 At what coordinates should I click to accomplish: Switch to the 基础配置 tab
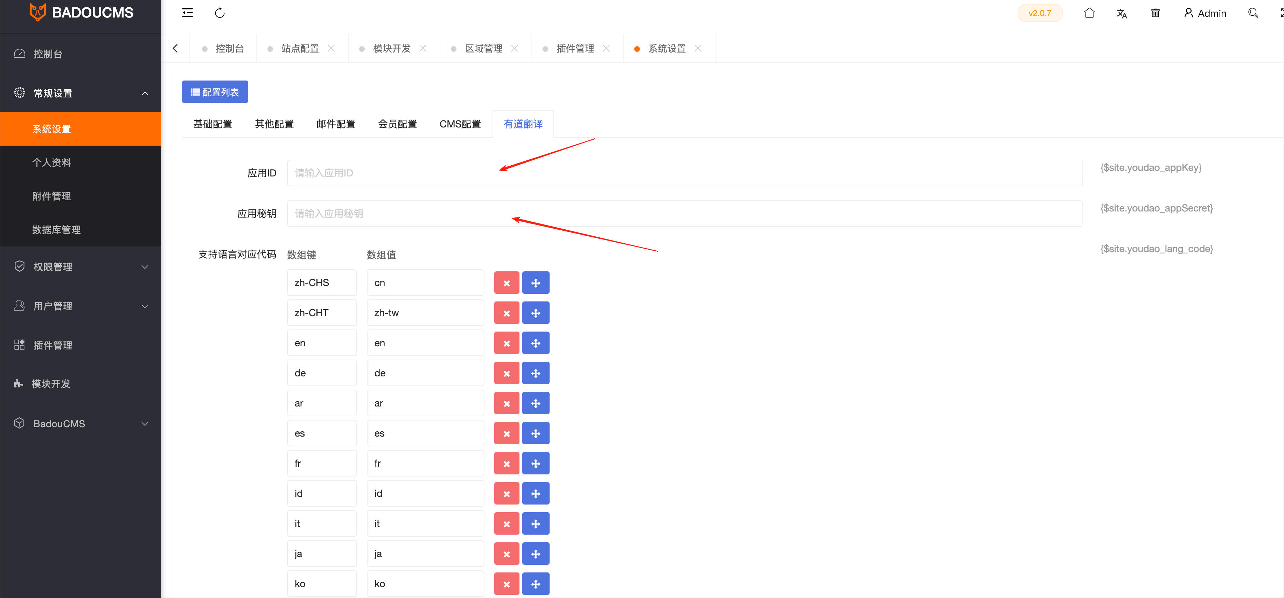click(212, 124)
